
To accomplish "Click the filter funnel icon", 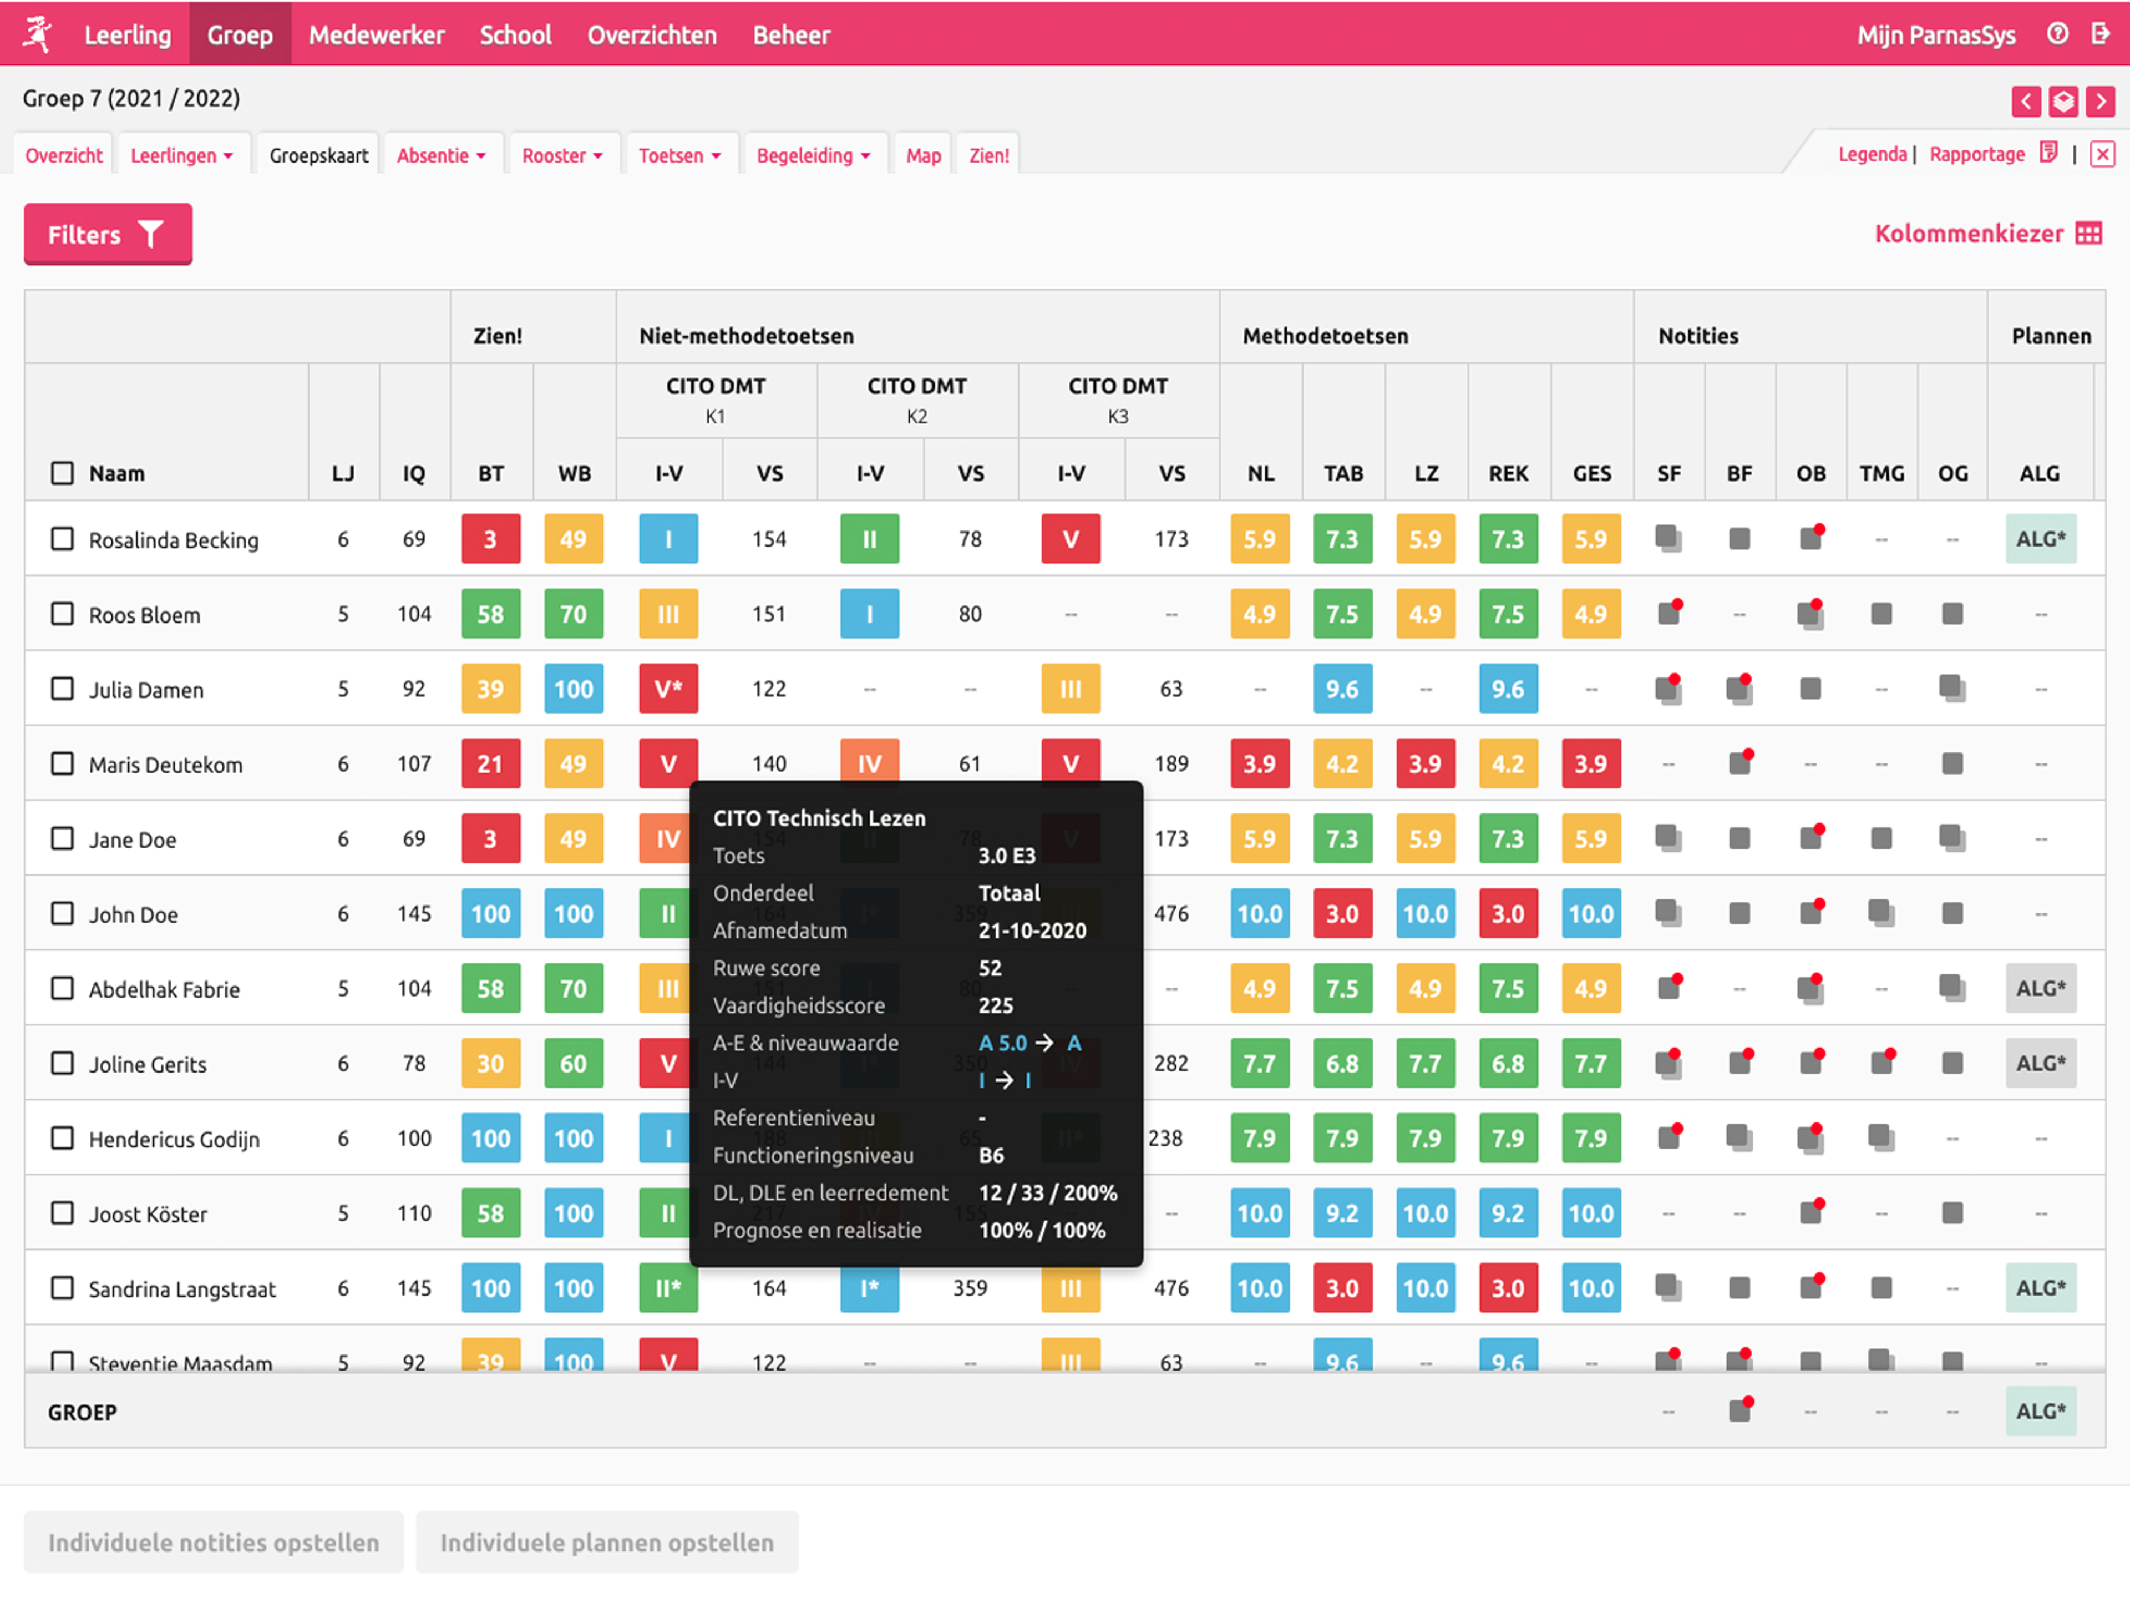I will click(x=151, y=234).
